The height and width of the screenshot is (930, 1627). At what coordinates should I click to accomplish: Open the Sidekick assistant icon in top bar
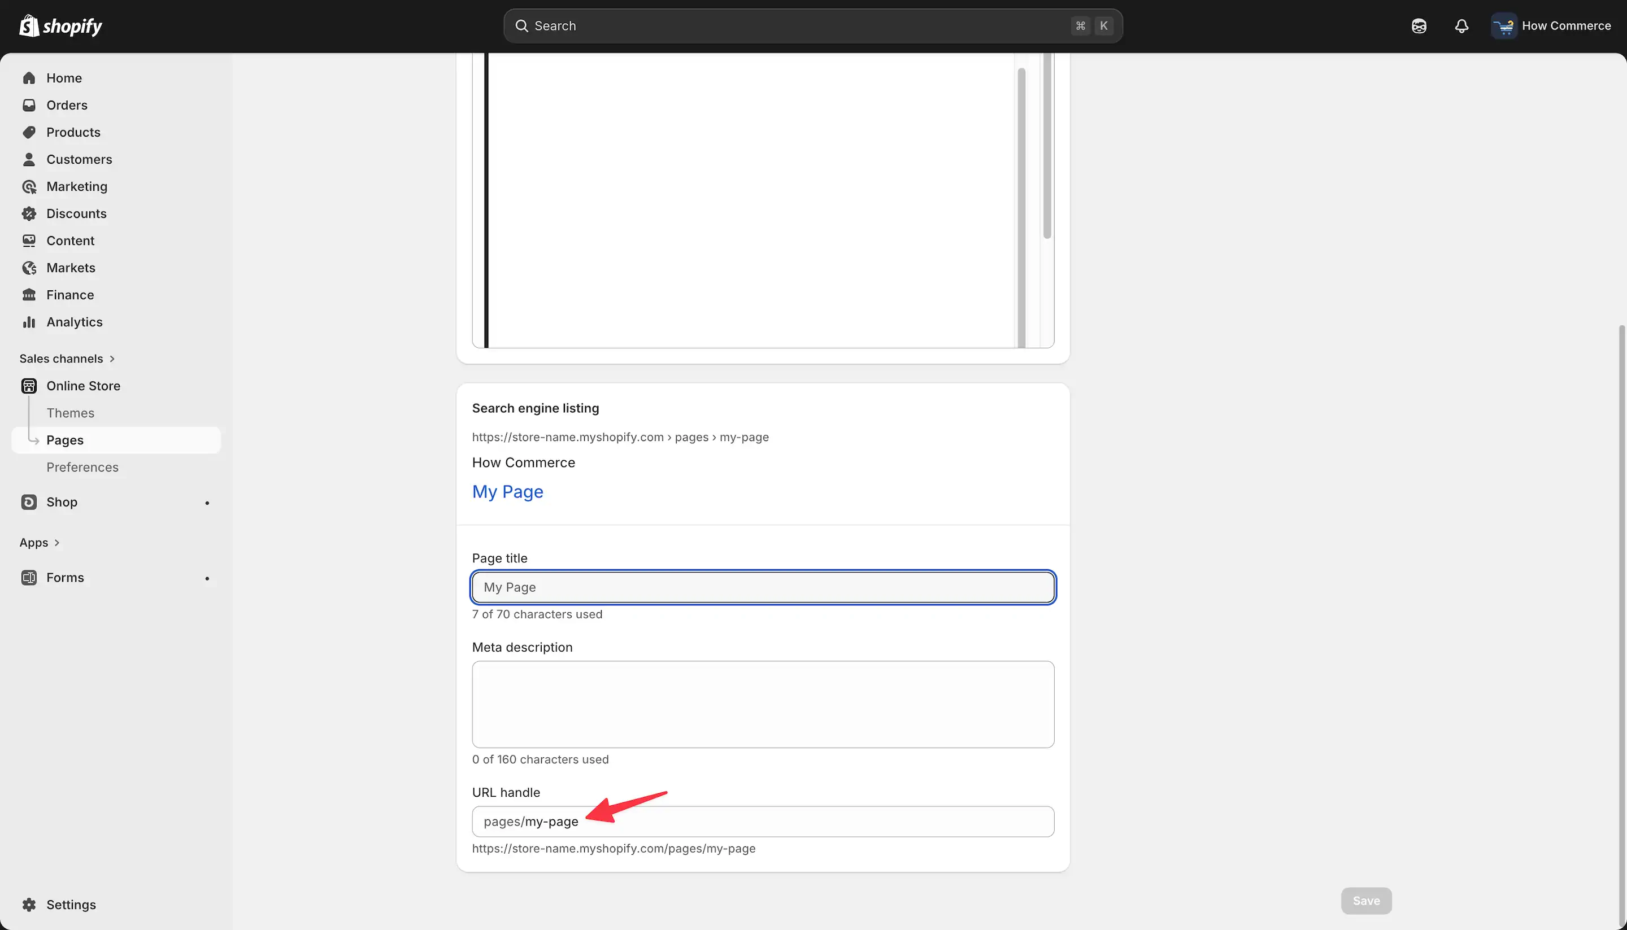coord(1419,25)
